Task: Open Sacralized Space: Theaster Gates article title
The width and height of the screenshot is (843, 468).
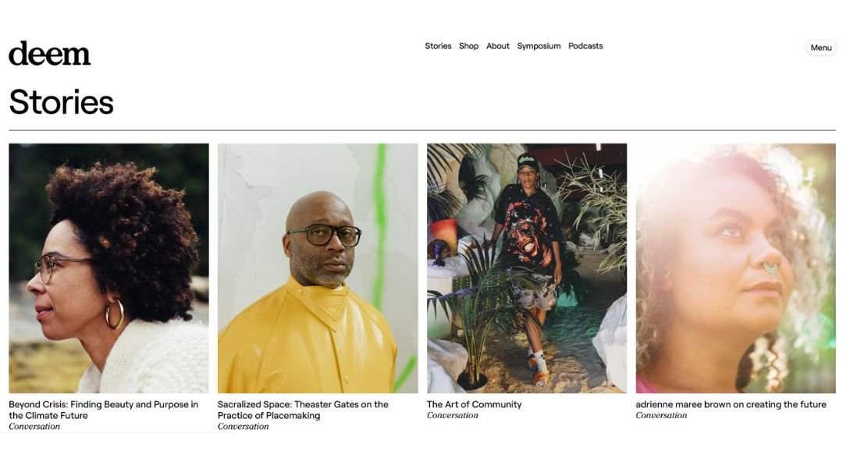Action: coord(303,409)
